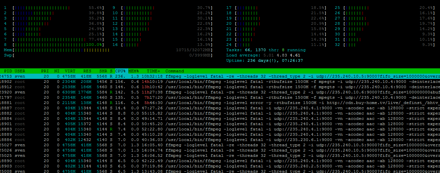Sort by the USER column header

tap(20, 71)
